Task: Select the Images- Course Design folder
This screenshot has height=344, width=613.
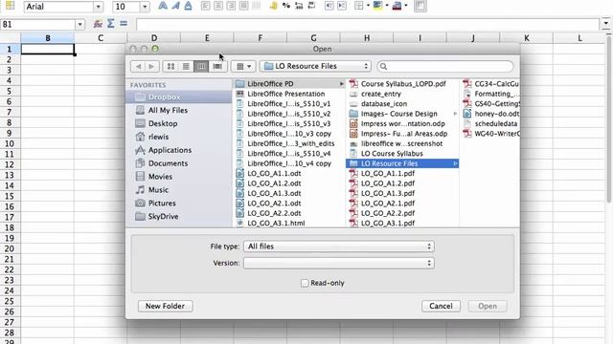Action: [x=402, y=114]
